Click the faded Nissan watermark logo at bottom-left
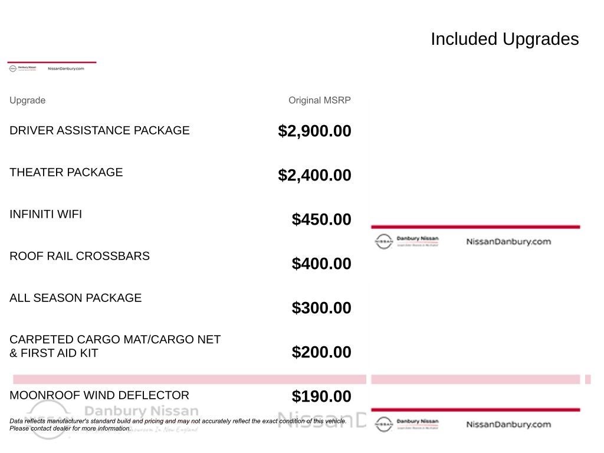Screen dimensions: 604x453 click(47, 418)
